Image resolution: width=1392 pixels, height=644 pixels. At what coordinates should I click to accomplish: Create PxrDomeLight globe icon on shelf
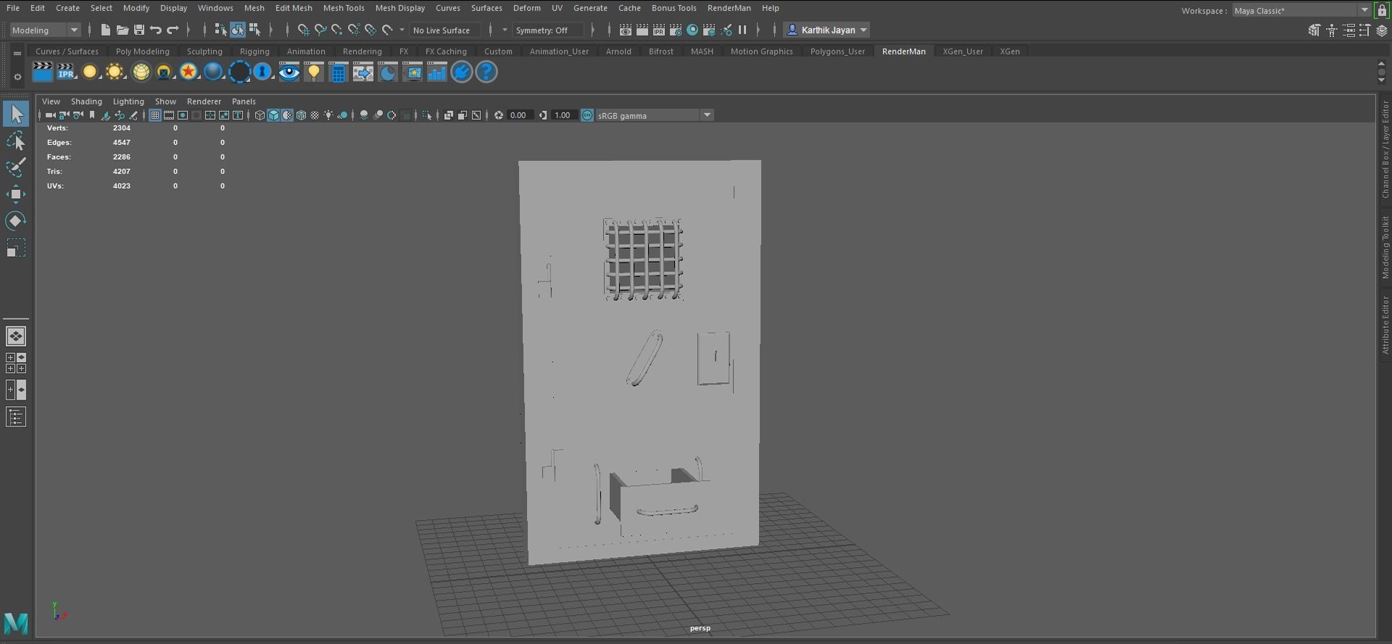(141, 72)
